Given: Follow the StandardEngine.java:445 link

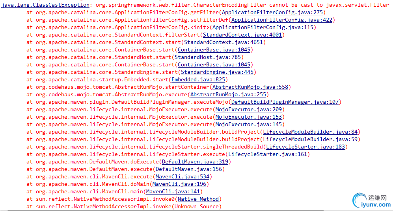Looking at the screenshot, I should 217,72.
